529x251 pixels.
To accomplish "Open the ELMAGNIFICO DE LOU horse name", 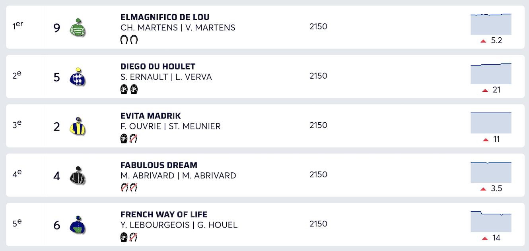I will coord(165,17).
